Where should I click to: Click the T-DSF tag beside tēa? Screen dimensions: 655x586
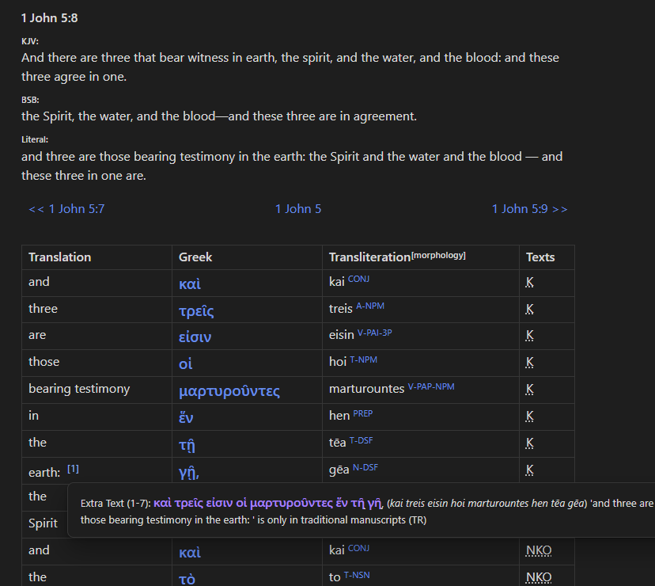[x=361, y=440]
